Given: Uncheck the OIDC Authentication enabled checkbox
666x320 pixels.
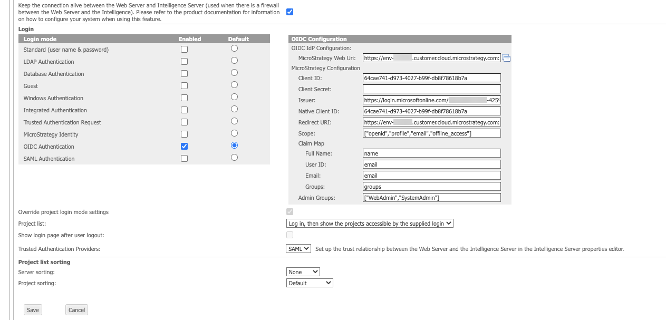Looking at the screenshot, I should click(x=184, y=147).
